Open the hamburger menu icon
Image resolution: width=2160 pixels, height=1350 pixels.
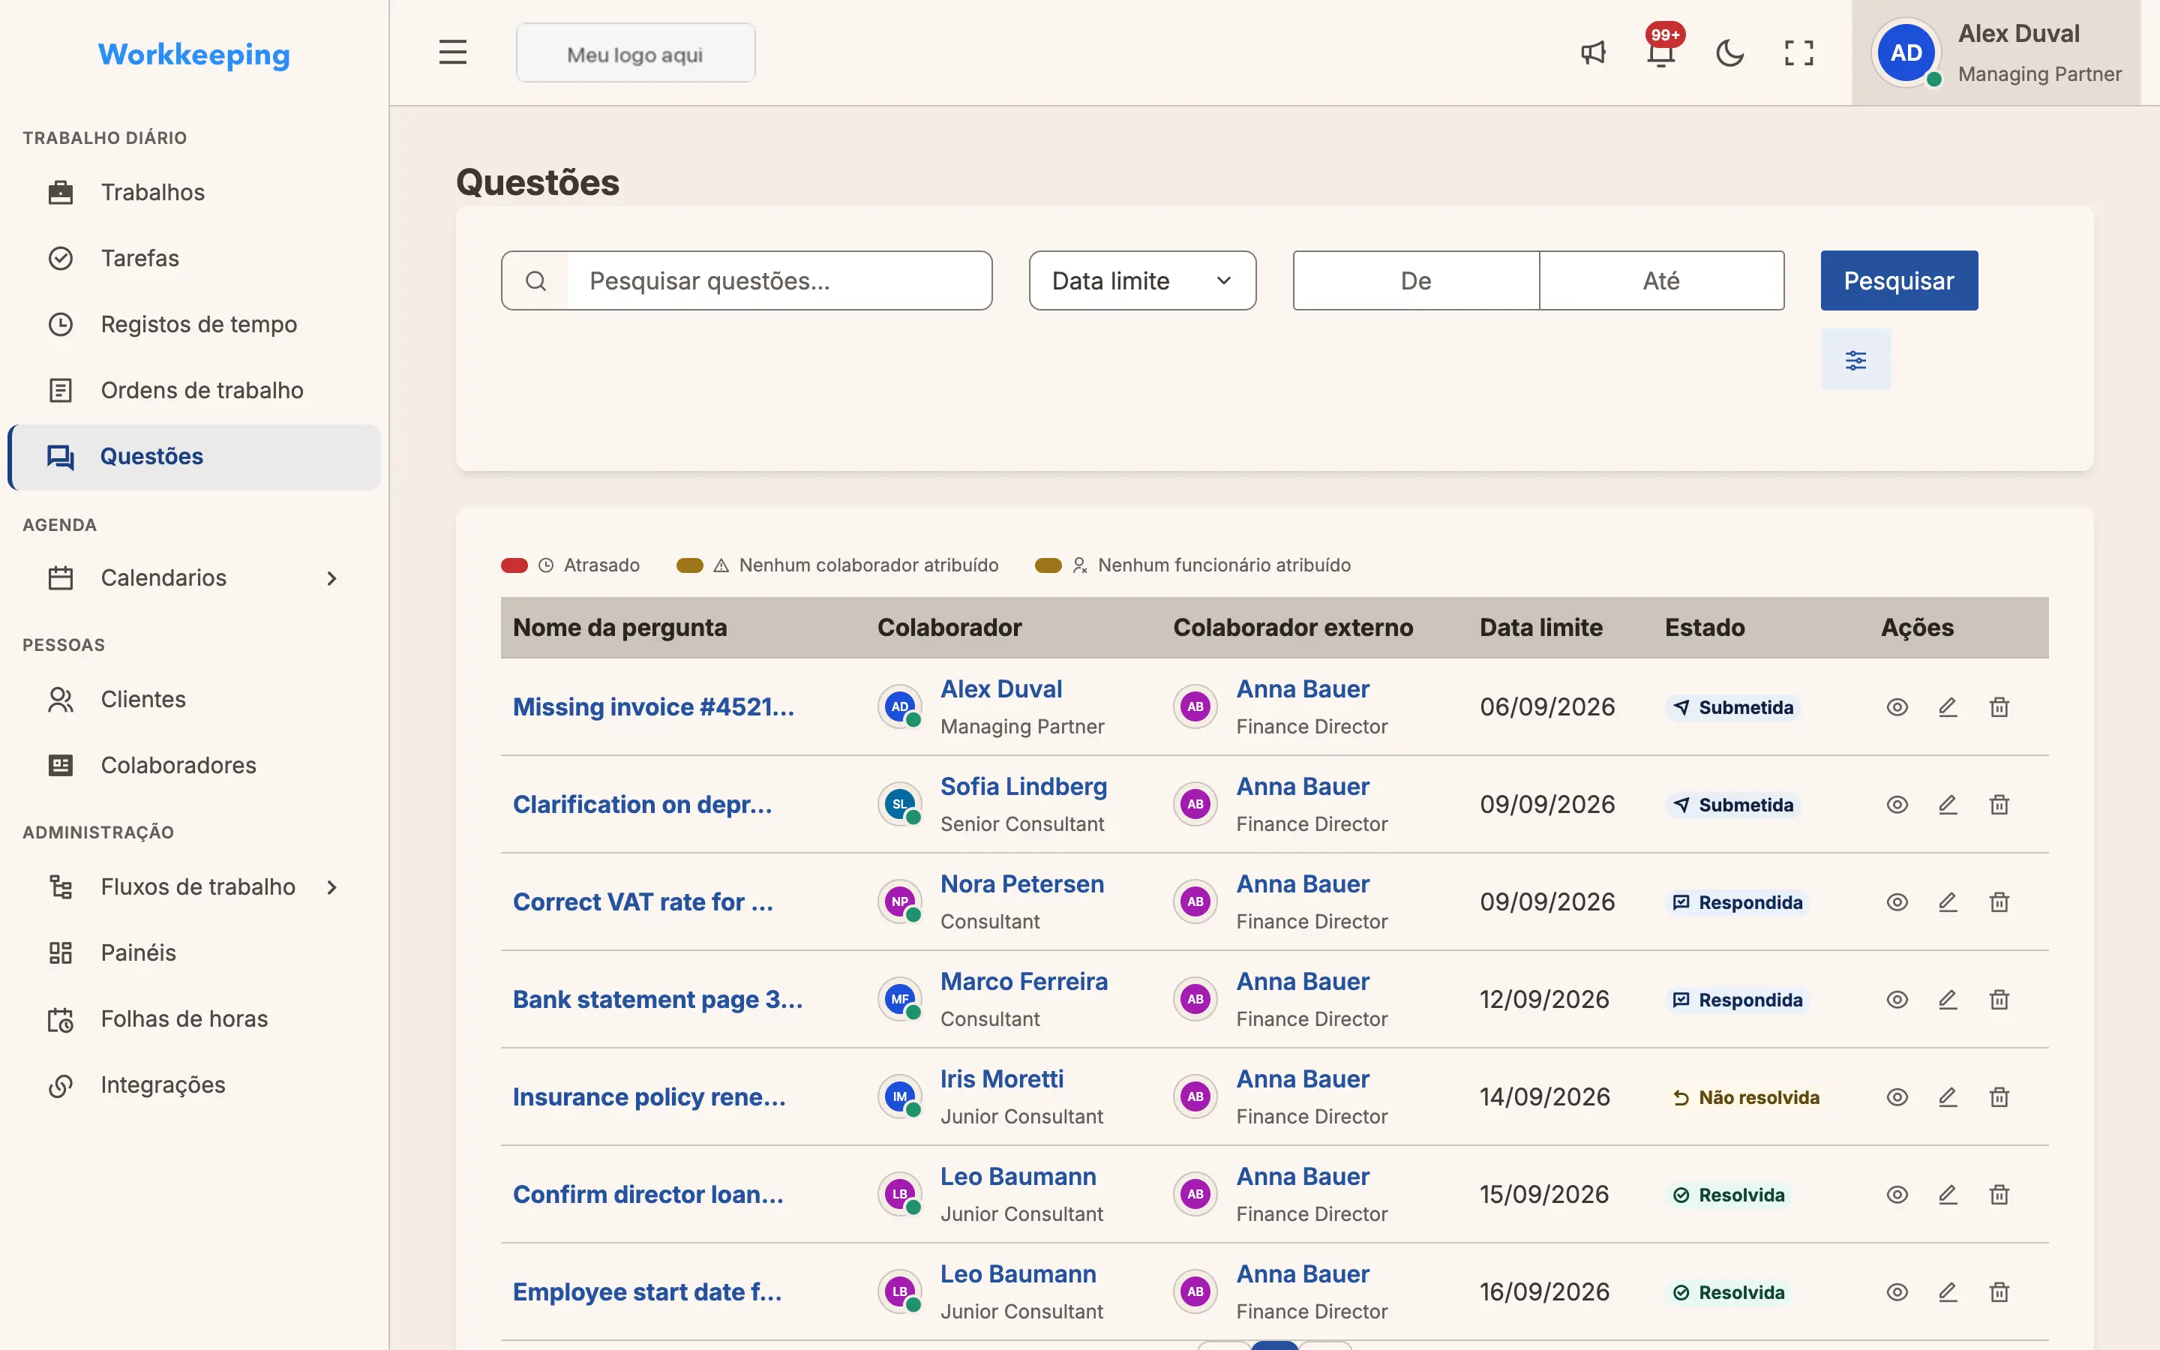pyautogui.click(x=452, y=52)
